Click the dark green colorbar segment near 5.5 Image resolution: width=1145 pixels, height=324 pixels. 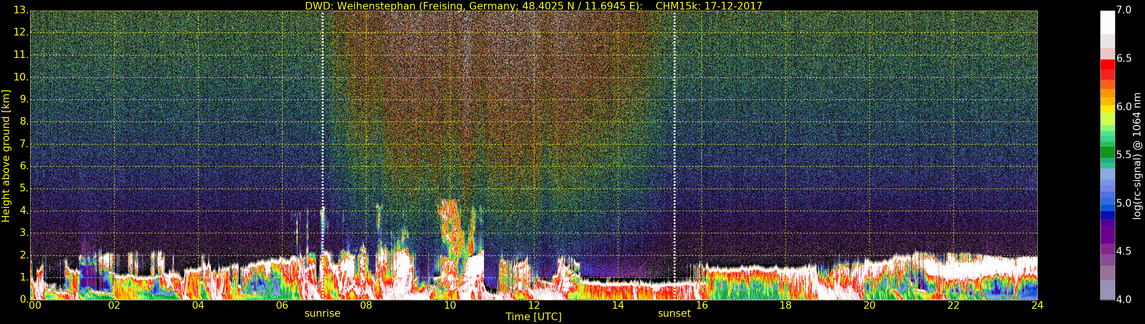[x=1108, y=152]
